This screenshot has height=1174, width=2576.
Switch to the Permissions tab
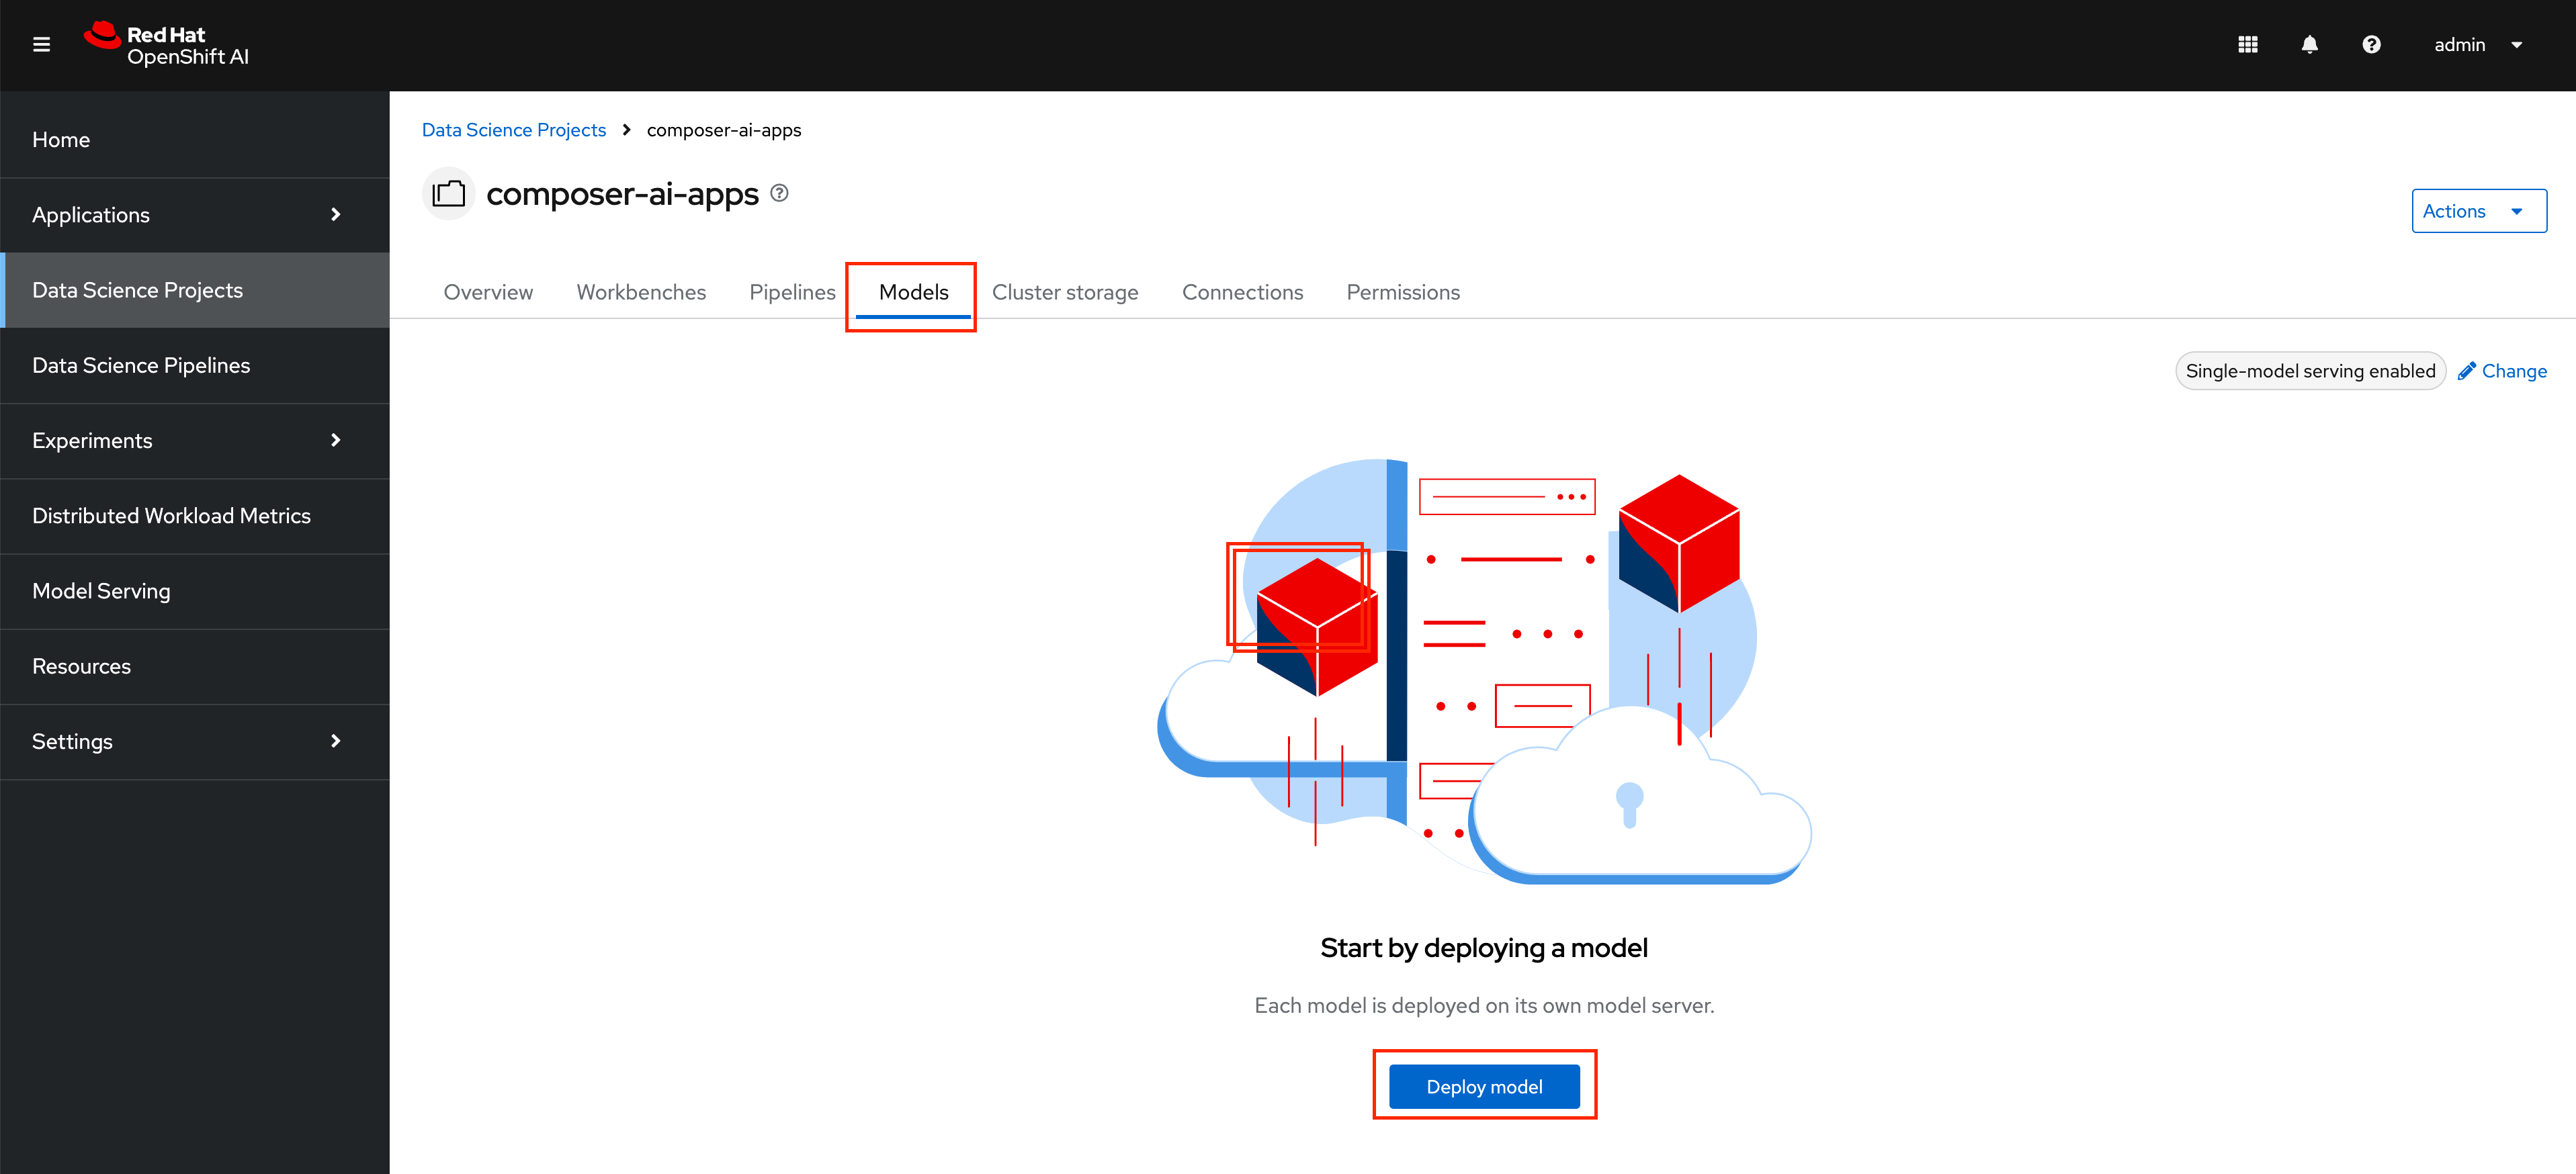pos(1403,292)
